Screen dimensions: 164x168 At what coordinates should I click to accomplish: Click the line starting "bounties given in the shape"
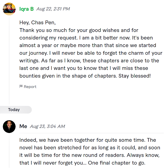(x=85, y=76)
